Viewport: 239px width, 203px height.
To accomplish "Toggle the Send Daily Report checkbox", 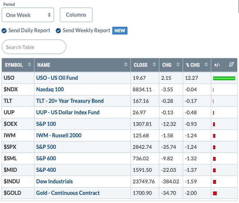I will click(x=4, y=31).
